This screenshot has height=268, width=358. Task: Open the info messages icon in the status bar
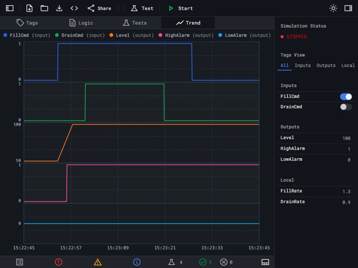[137, 262]
